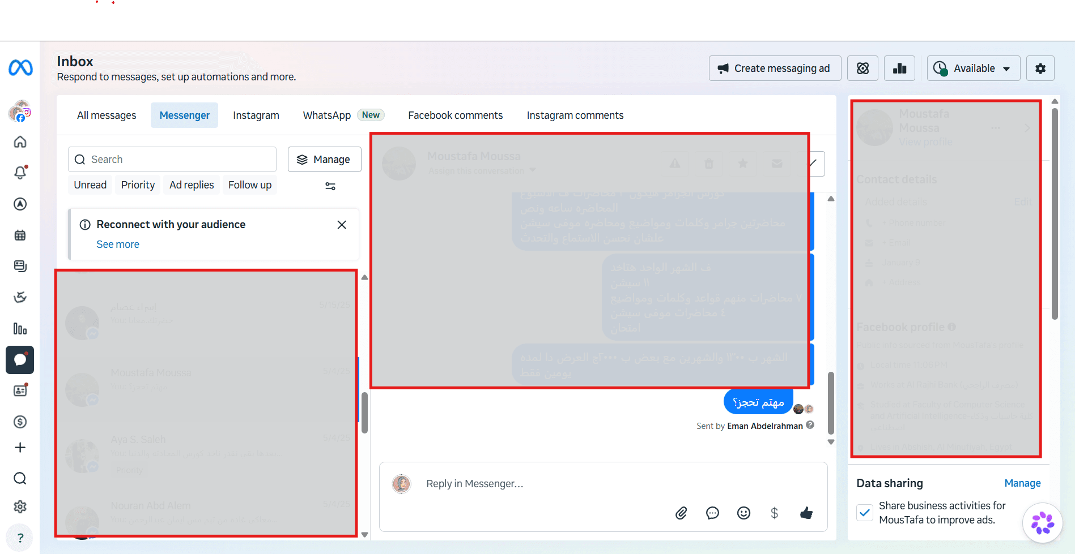Open the saved replies speech bubble icon

pyautogui.click(x=712, y=513)
